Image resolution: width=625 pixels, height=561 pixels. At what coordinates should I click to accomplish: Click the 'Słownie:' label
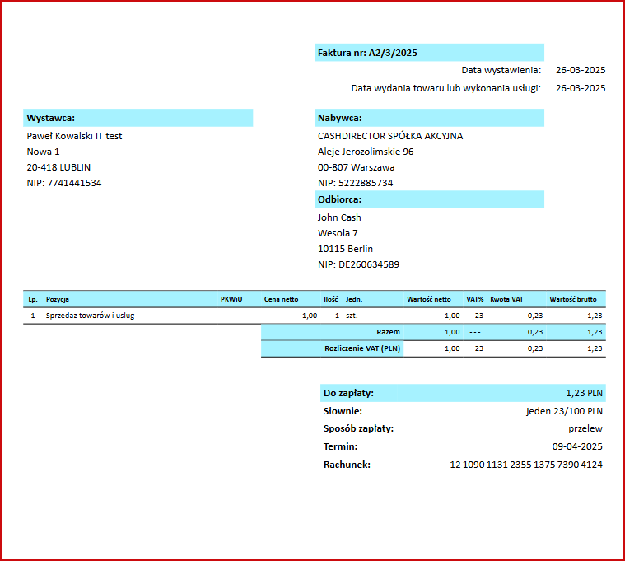(x=343, y=411)
